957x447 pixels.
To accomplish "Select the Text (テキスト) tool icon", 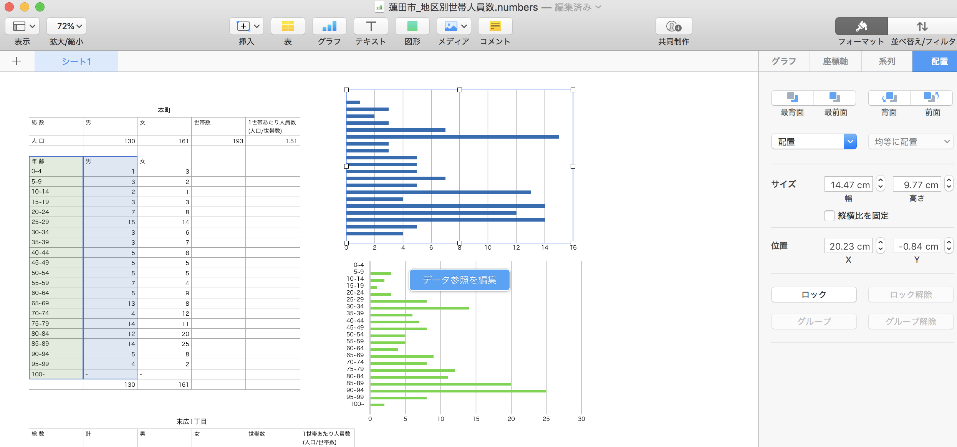I will 371,26.
